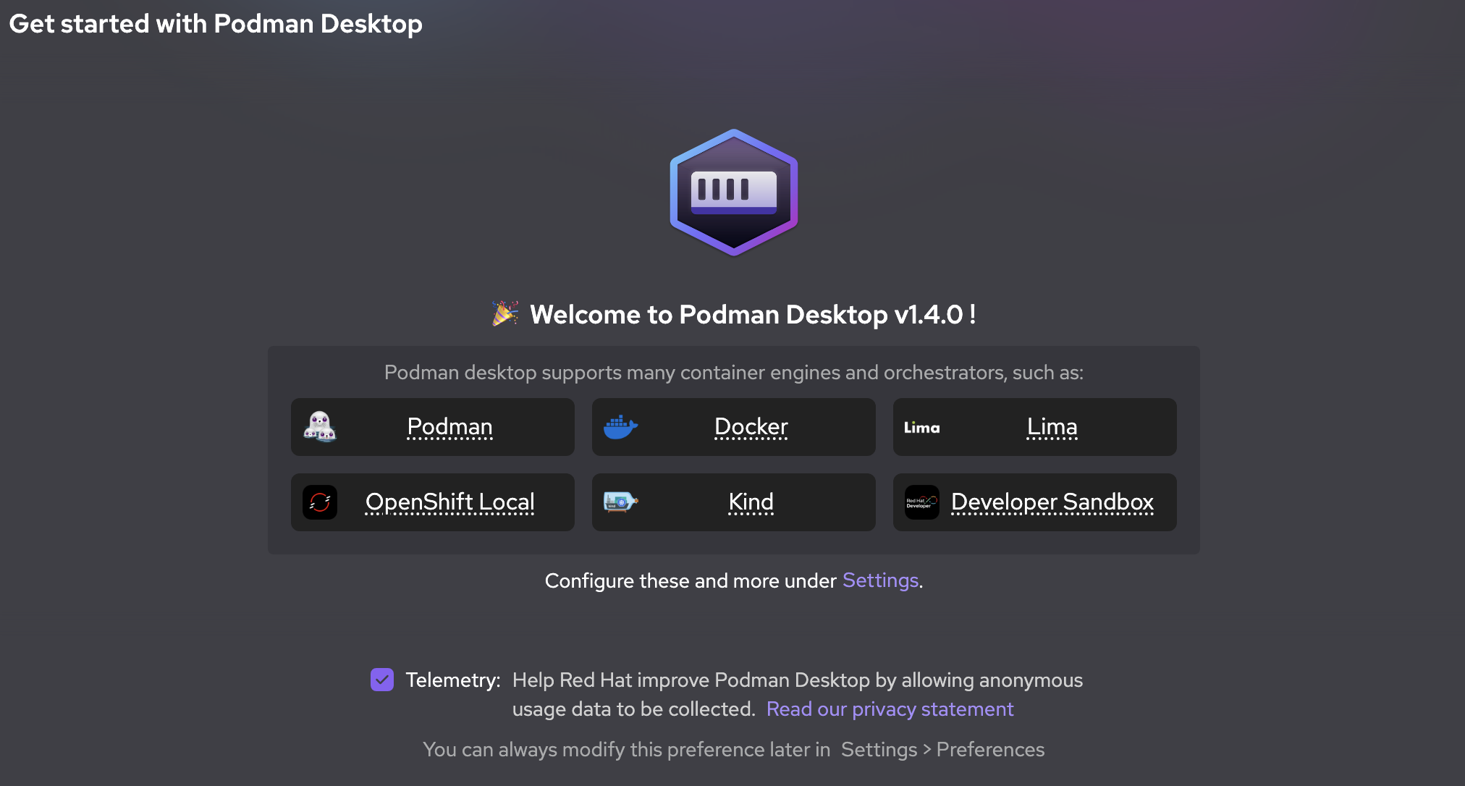Click the party popper emoji icon
Viewport: 1465px width, 786px height.
tap(505, 313)
